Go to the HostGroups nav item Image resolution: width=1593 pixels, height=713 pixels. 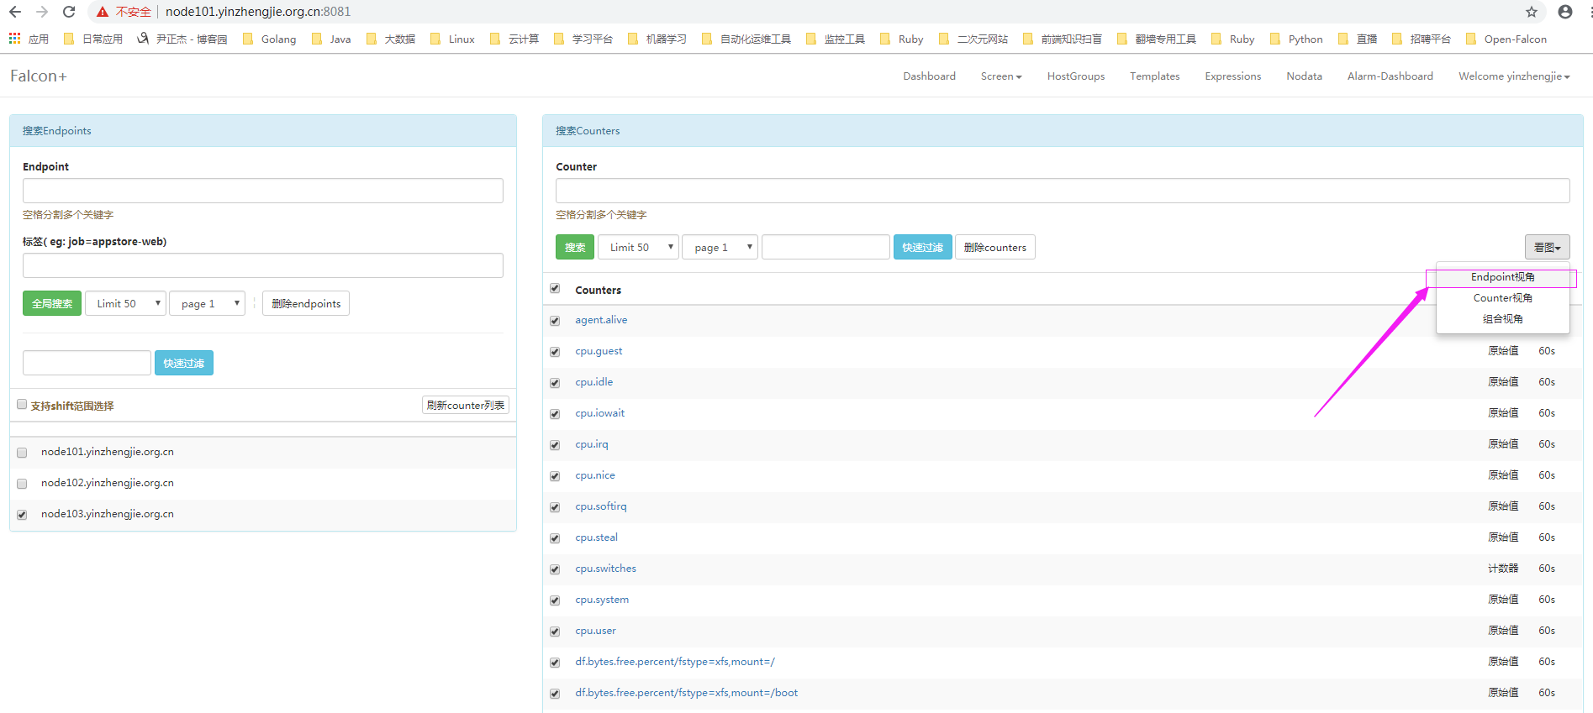[x=1076, y=76]
